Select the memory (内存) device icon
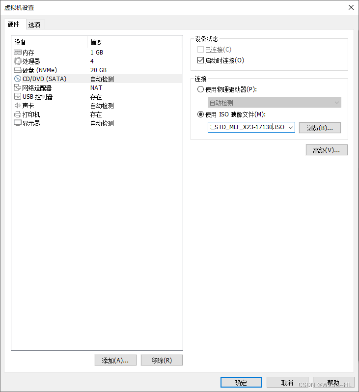Viewport: 359px width, 392px height. [x=18, y=52]
